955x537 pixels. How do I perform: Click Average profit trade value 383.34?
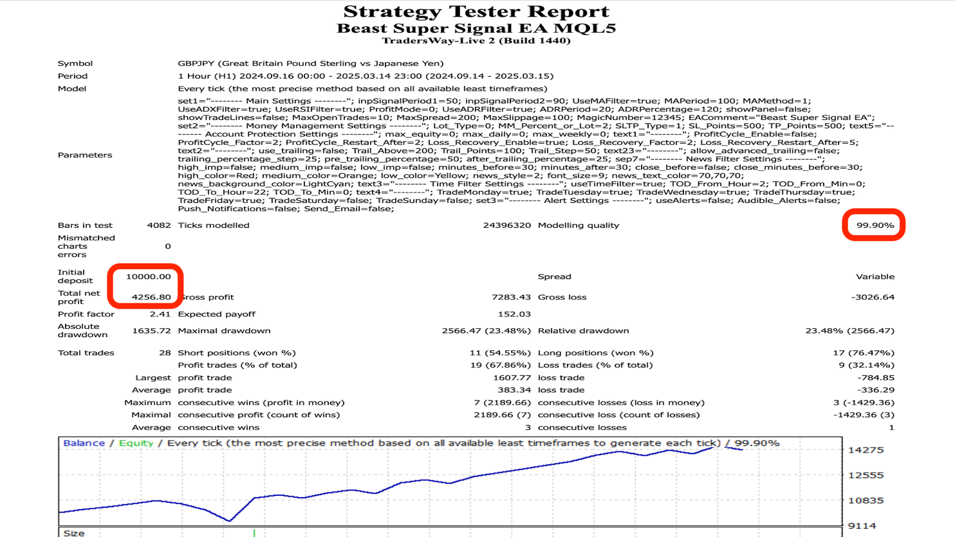pos(514,390)
